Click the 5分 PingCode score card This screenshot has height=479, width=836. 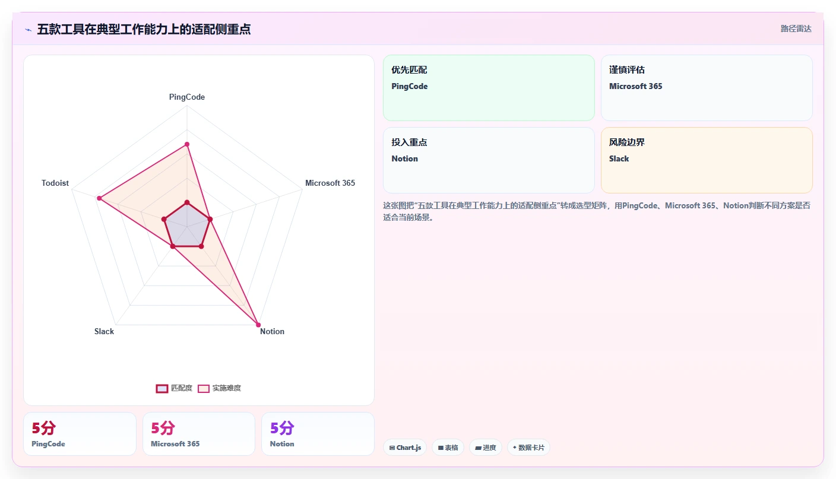(x=80, y=434)
